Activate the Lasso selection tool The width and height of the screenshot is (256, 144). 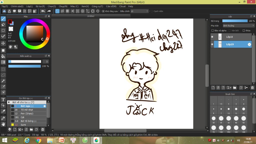coord(3,75)
